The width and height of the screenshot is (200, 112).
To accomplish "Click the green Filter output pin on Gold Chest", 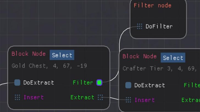I will 99,82.
